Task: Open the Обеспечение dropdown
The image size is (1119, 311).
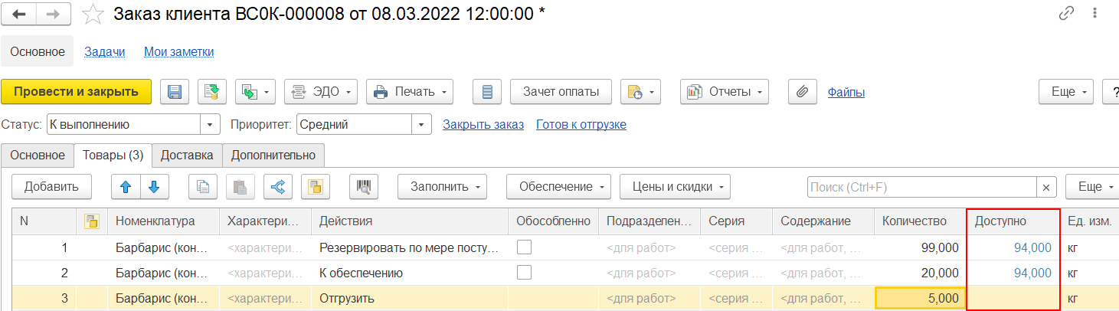Action: coord(558,186)
